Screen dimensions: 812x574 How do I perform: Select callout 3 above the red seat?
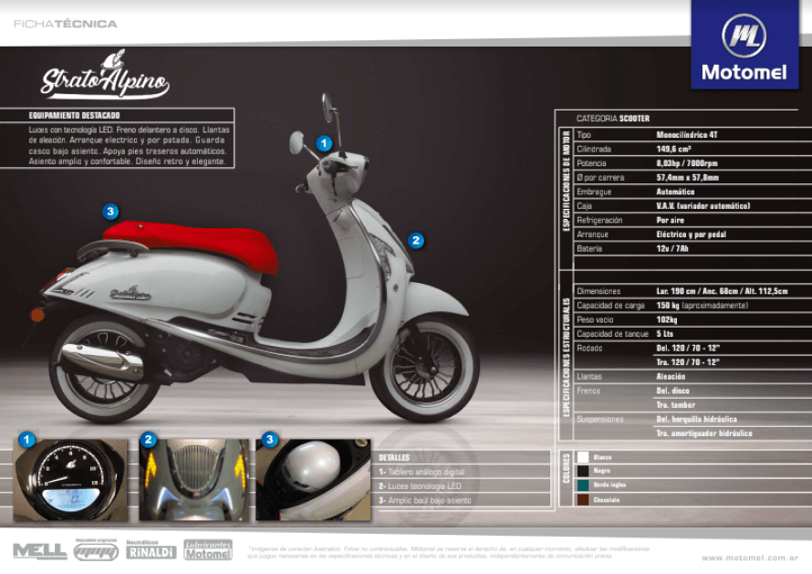coord(110,212)
